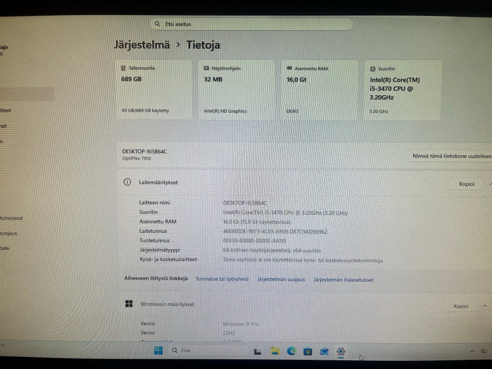Launch Microsoft Edge from taskbar
The image size is (492, 369).
(291, 351)
